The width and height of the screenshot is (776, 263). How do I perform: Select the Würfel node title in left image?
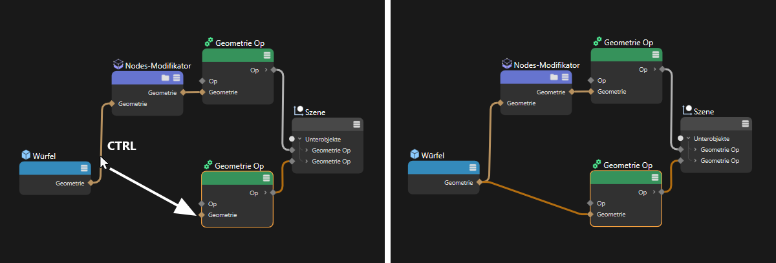click(45, 155)
